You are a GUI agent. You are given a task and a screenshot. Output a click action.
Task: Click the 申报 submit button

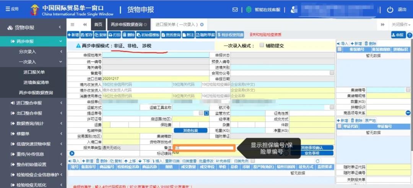coord(398,35)
